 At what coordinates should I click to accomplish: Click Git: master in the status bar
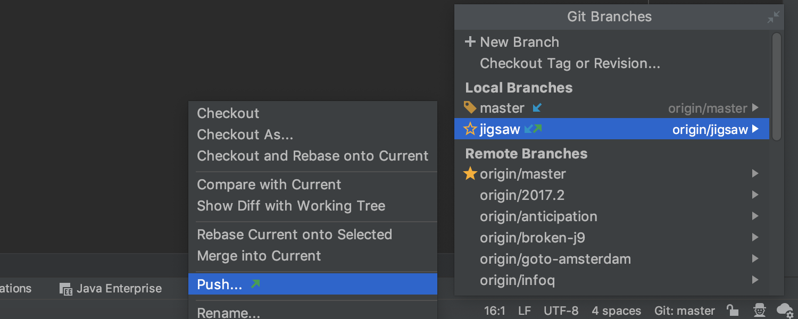[685, 310]
